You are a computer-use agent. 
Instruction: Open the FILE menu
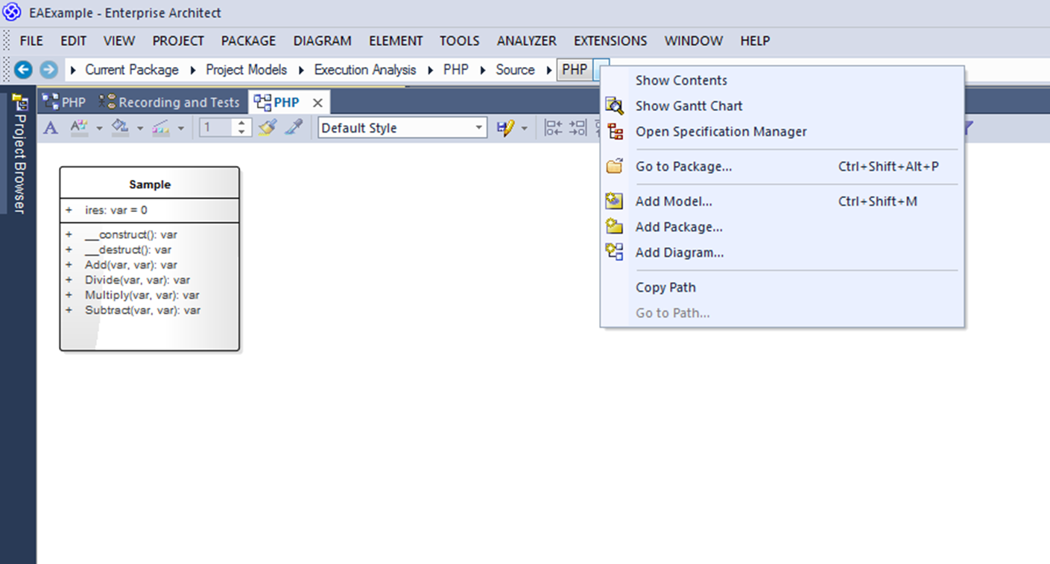[x=31, y=41]
